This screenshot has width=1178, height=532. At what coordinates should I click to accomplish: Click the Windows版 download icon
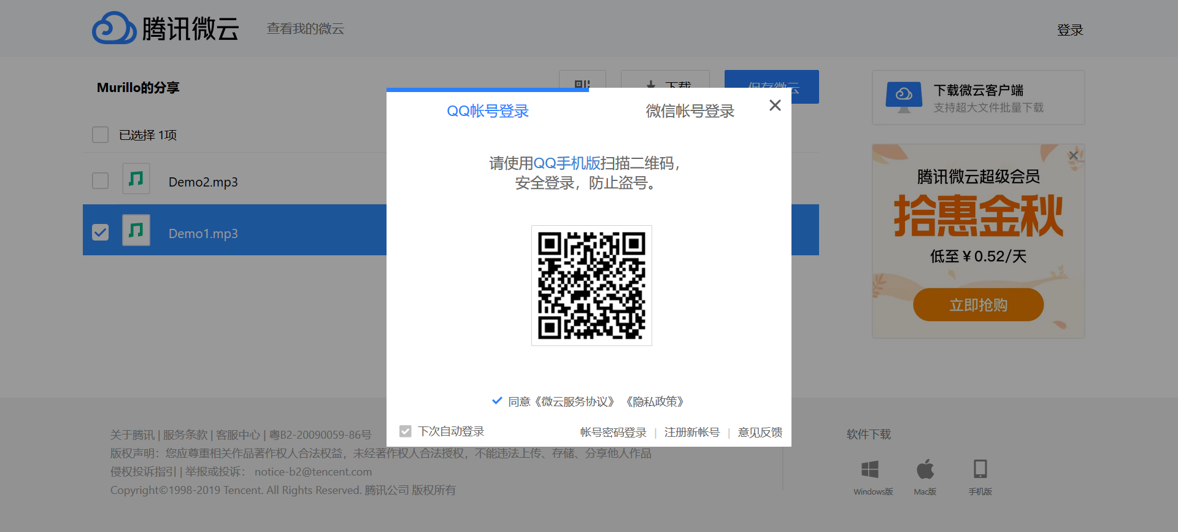[870, 469]
